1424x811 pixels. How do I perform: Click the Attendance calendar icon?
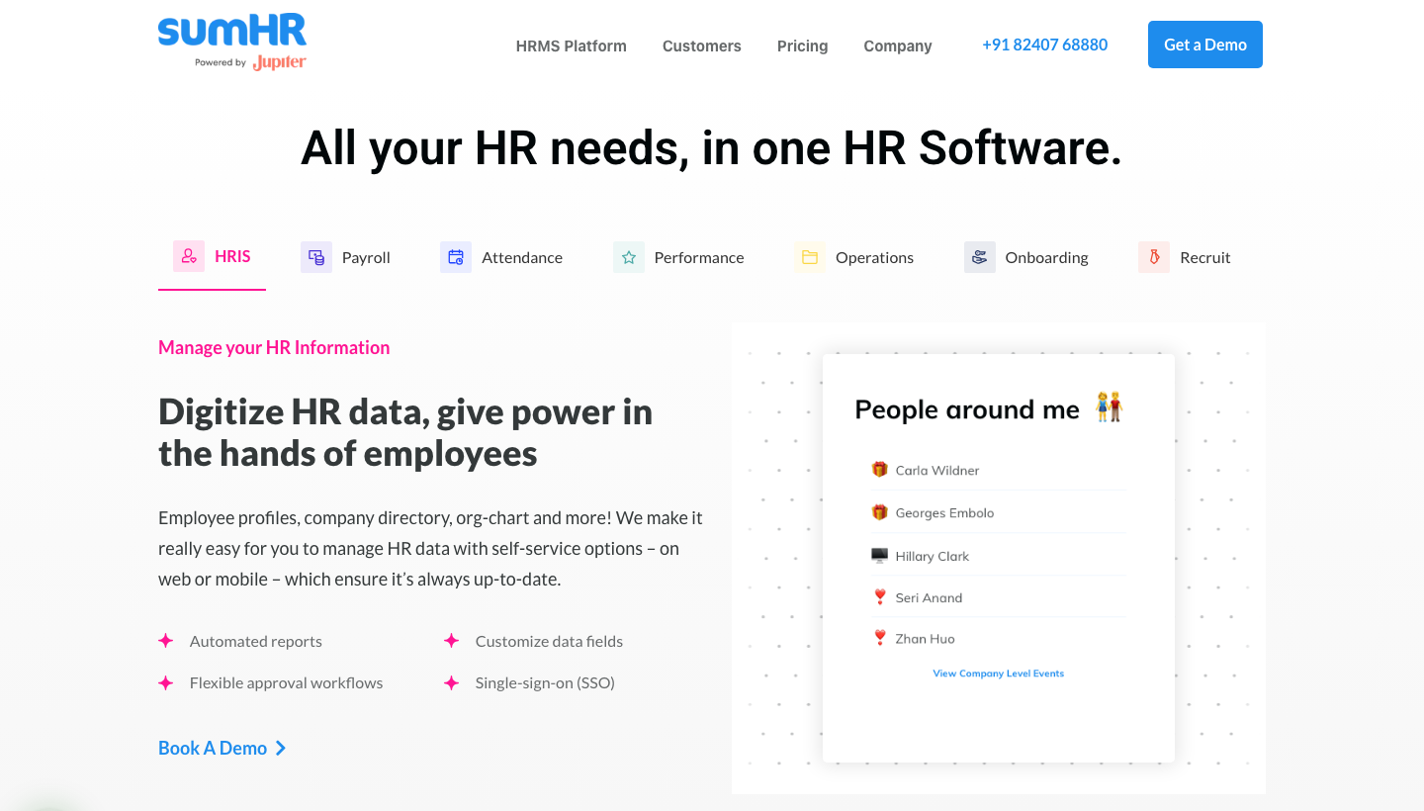[x=456, y=257]
